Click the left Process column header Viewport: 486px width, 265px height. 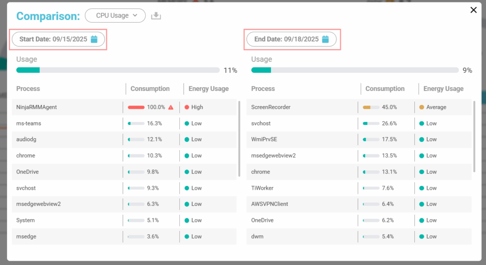click(28, 89)
